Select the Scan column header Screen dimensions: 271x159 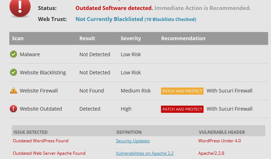pos(17,38)
